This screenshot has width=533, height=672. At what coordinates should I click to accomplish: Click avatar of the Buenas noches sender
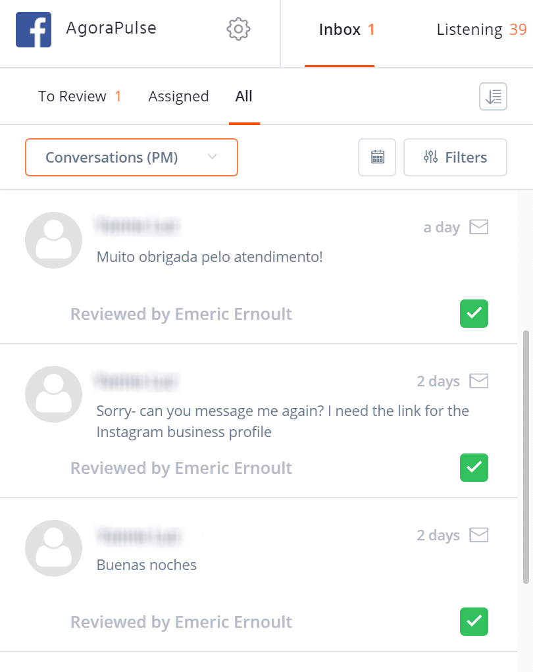(x=53, y=548)
